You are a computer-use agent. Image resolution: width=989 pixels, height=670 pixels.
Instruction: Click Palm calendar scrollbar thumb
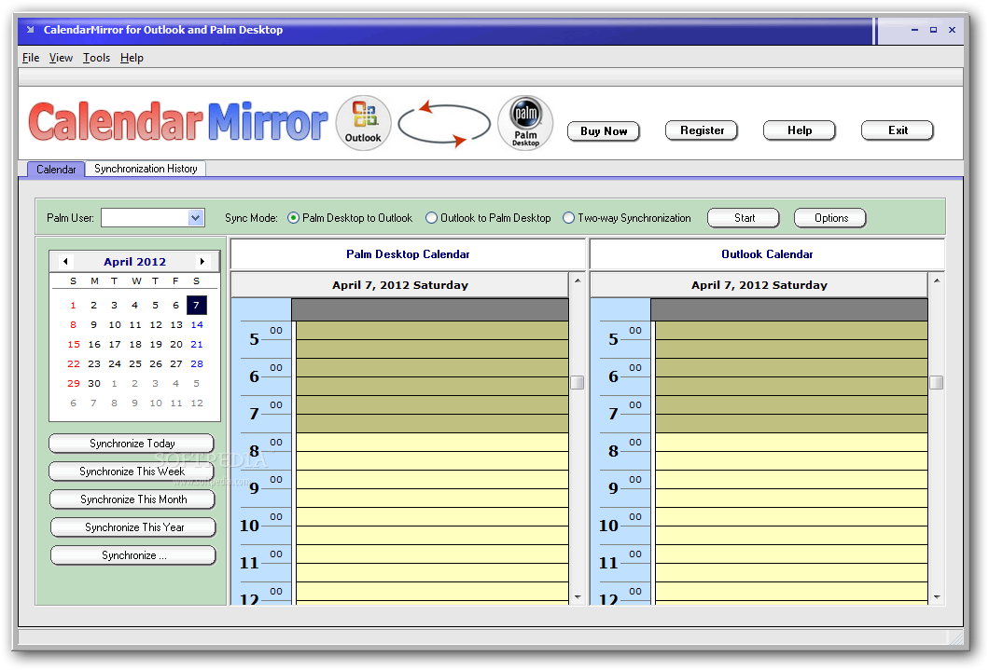(x=578, y=382)
